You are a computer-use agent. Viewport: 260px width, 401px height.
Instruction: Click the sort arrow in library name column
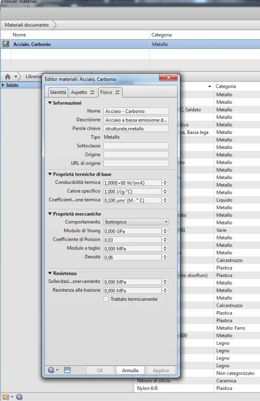click(210, 86)
